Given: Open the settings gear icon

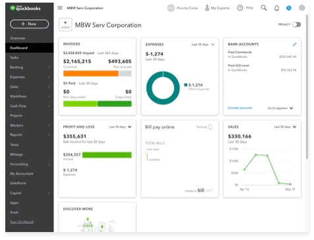Looking at the screenshot, I should [302, 8].
